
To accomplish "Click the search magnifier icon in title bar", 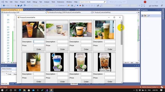I will pyautogui.click(x=105, y=2).
